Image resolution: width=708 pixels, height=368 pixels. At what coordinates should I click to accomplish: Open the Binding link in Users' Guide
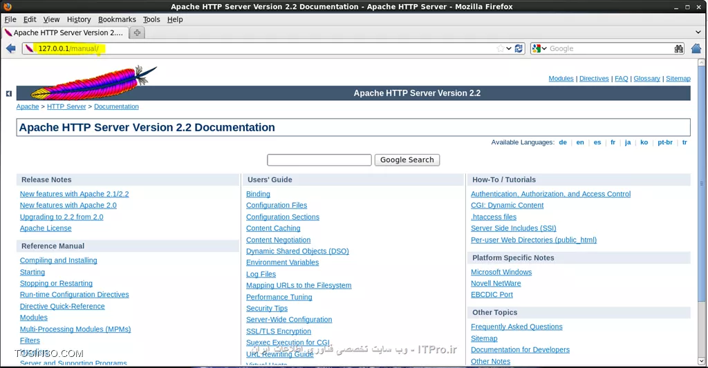point(258,194)
